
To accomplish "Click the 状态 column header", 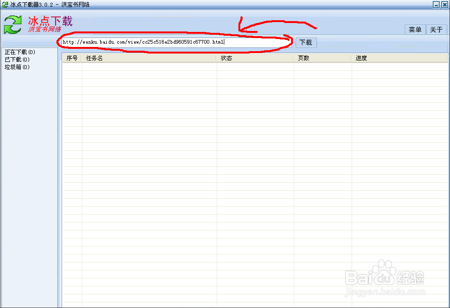I will pyautogui.click(x=255, y=58).
